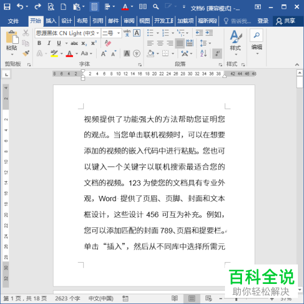Undo the last action
The height and width of the screenshot is (304, 304).
20,7
